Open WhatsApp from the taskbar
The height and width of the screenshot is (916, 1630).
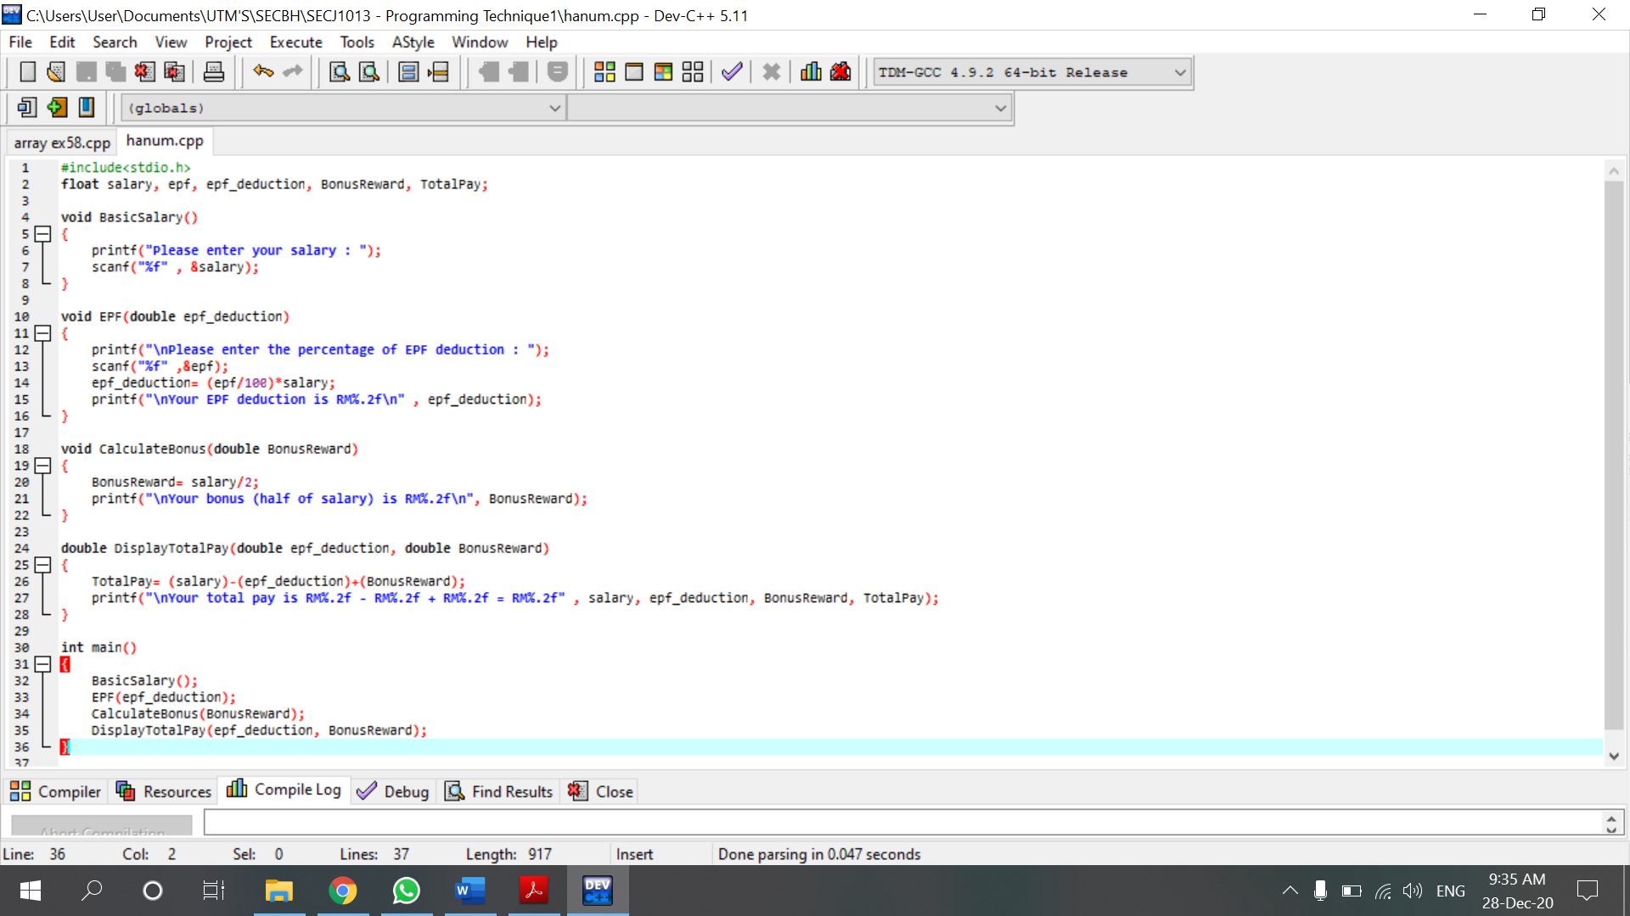coord(406,891)
